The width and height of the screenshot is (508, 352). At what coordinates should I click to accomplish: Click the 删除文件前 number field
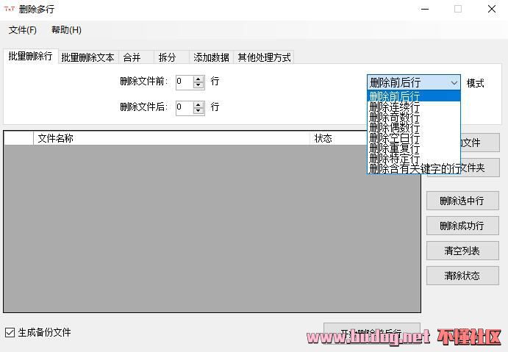click(185, 82)
